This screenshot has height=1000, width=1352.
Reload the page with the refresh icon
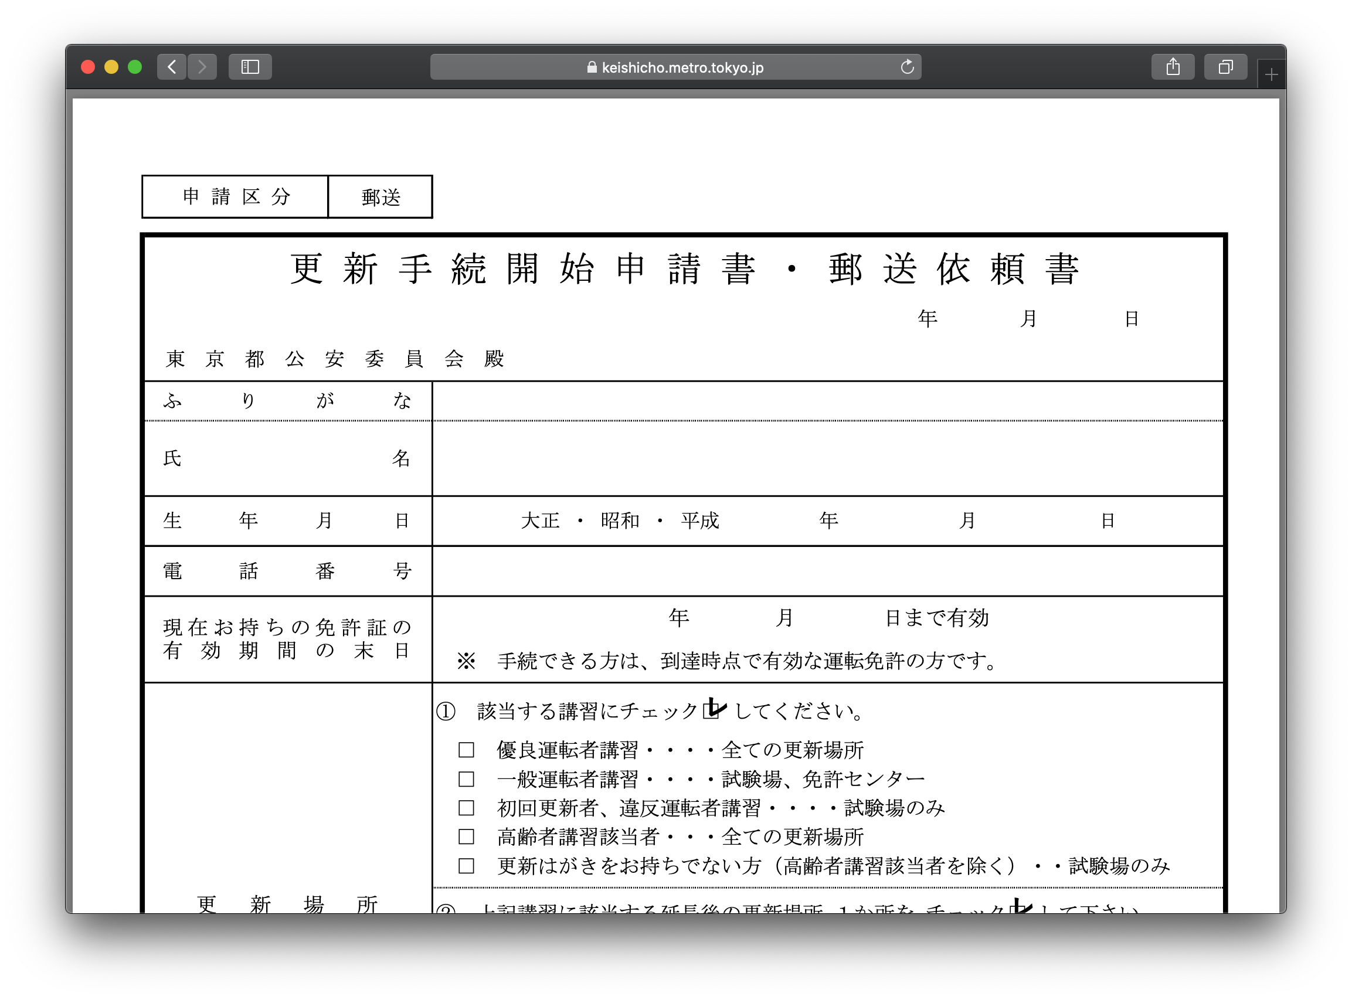coord(906,67)
